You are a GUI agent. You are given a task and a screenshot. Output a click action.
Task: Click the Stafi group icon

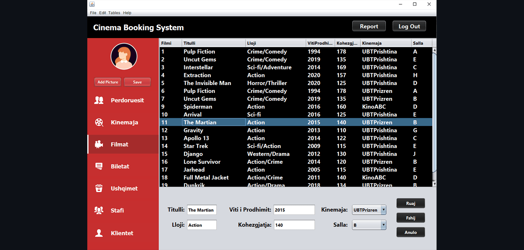(x=99, y=210)
